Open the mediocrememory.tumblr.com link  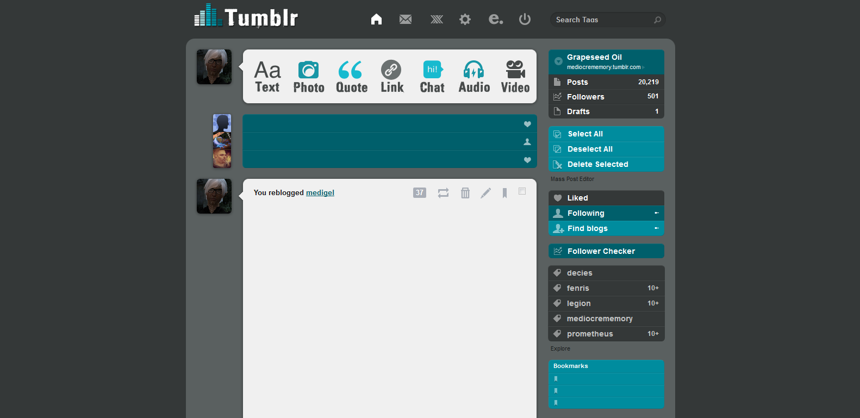click(x=604, y=67)
